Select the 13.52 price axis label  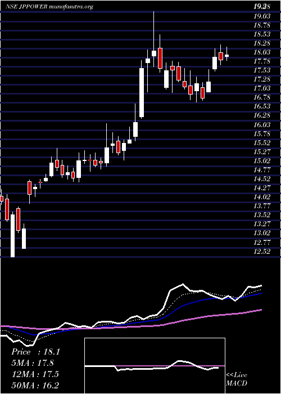(x=262, y=215)
